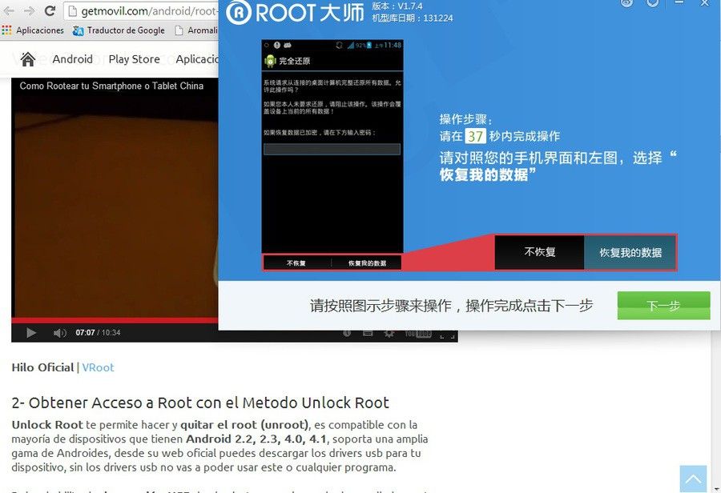Viewport: 721px width, 493px height.
Task: Click the 07:07 / 10:34 time display
Action: [98, 333]
